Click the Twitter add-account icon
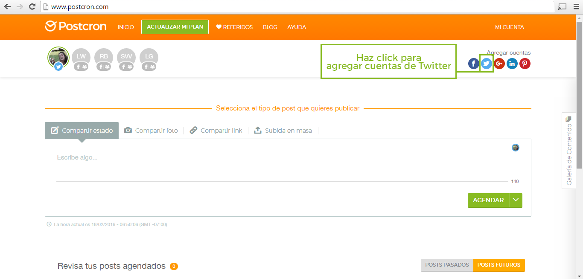The height and width of the screenshot is (279, 583). 486,64
